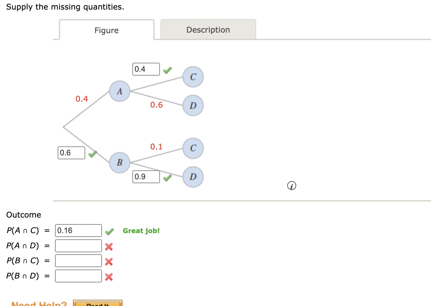
Task: Click the top C outcome node
Action: pos(193,77)
